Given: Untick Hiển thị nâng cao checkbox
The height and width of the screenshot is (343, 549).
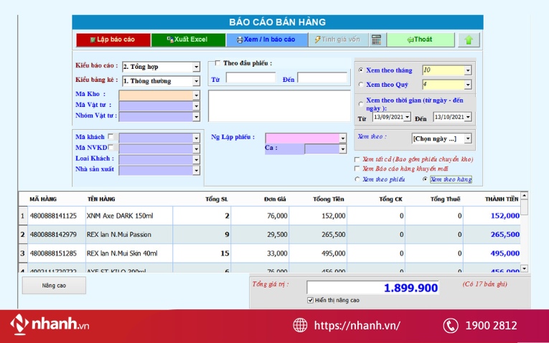Looking at the screenshot, I should (x=310, y=300).
